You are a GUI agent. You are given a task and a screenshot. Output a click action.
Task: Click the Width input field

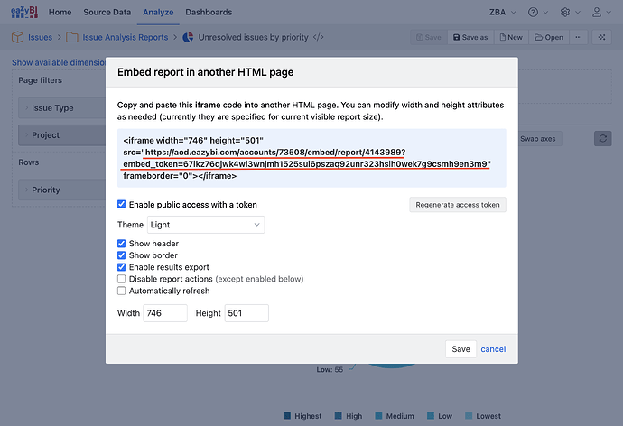coord(165,313)
